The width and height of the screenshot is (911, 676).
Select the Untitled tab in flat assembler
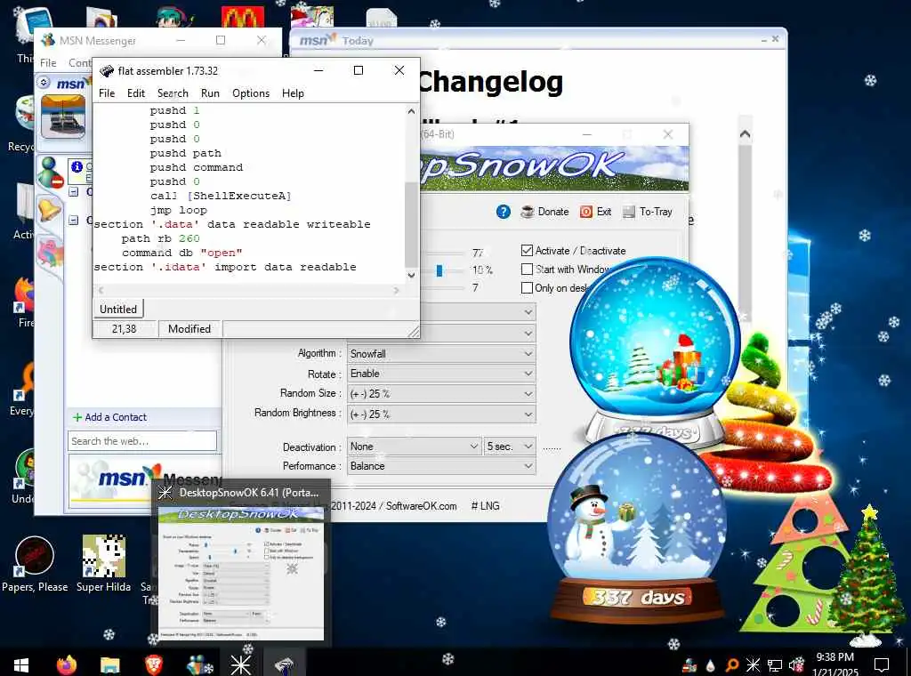tap(118, 309)
